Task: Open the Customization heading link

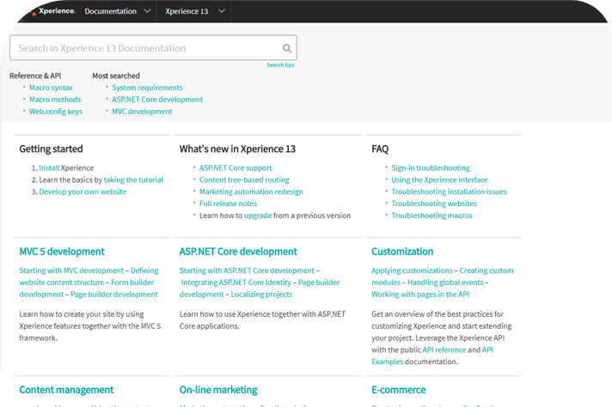Action: click(x=402, y=252)
